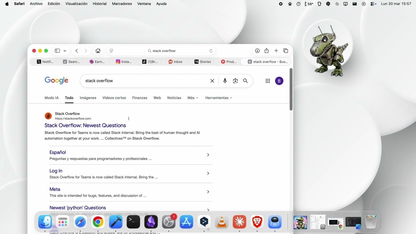Select the Noticias search tab

(x=174, y=98)
